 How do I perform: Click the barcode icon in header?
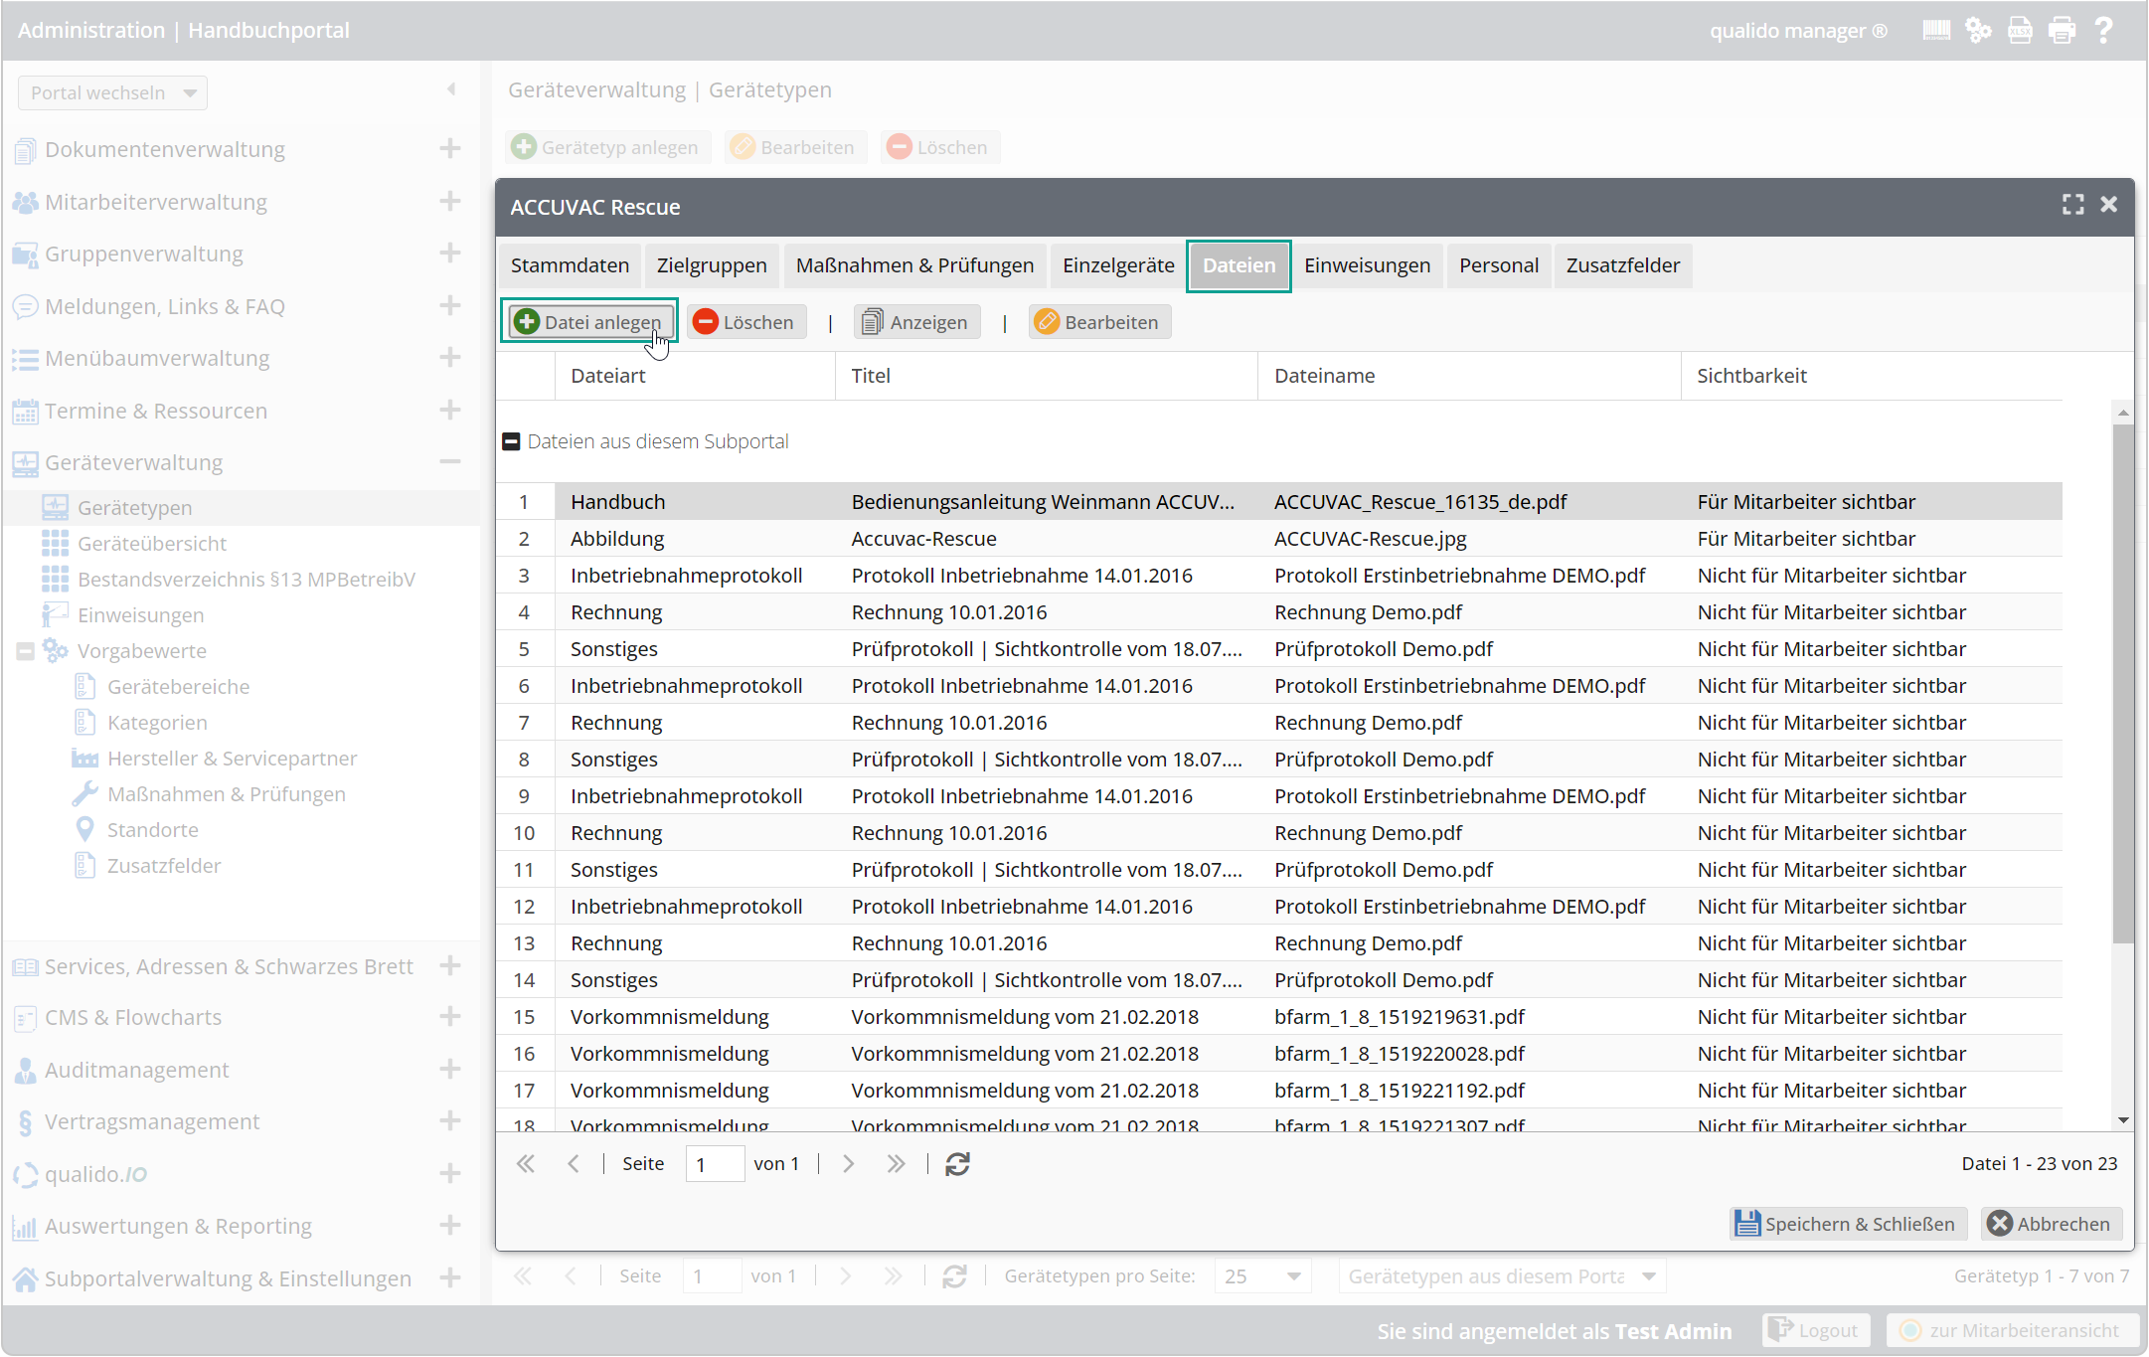[x=1935, y=30]
